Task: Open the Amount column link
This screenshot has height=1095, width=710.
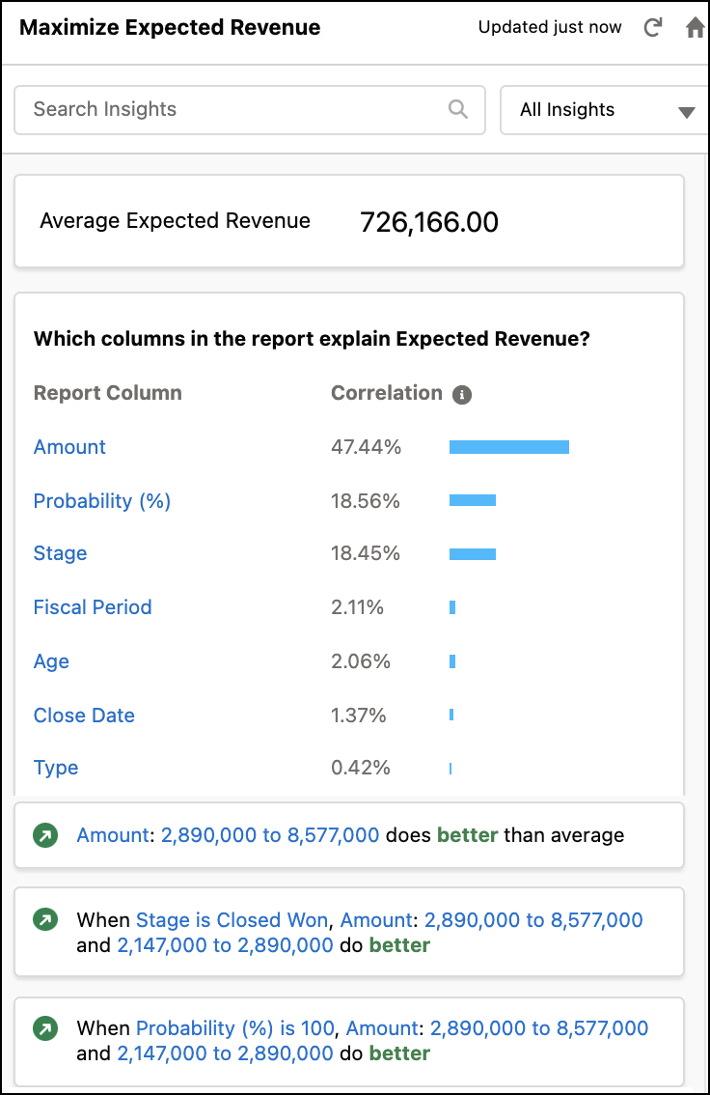Action: click(69, 447)
